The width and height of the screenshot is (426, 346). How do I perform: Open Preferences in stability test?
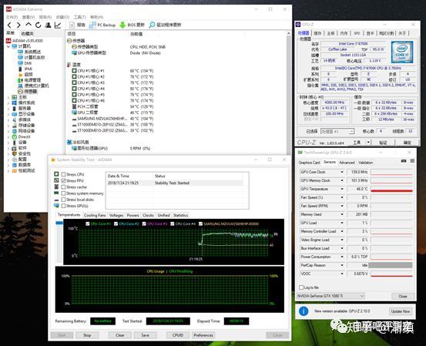pyautogui.click(x=203, y=335)
